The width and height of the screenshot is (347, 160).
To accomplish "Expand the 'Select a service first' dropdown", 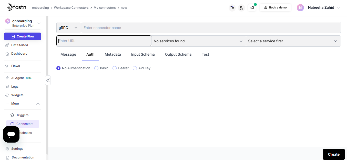I will pos(293,41).
